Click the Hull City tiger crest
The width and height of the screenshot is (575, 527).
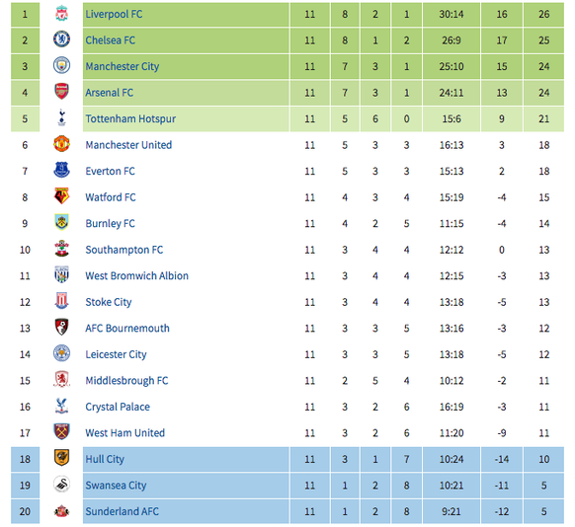pos(61,458)
